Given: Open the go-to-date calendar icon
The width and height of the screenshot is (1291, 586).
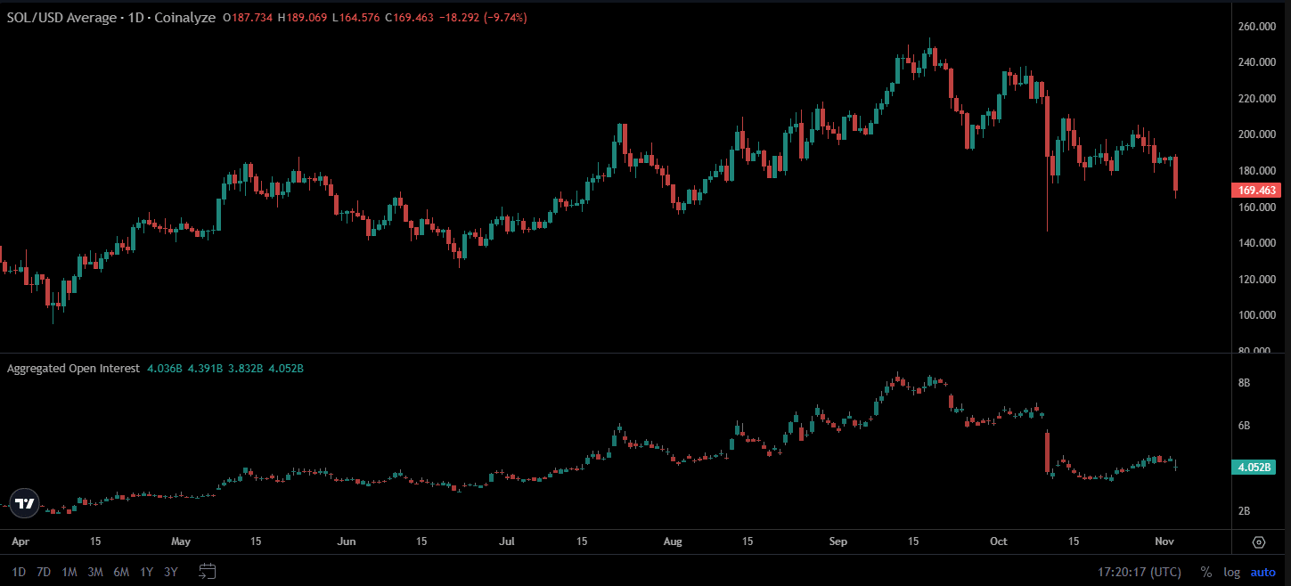Looking at the screenshot, I should (208, 573).
